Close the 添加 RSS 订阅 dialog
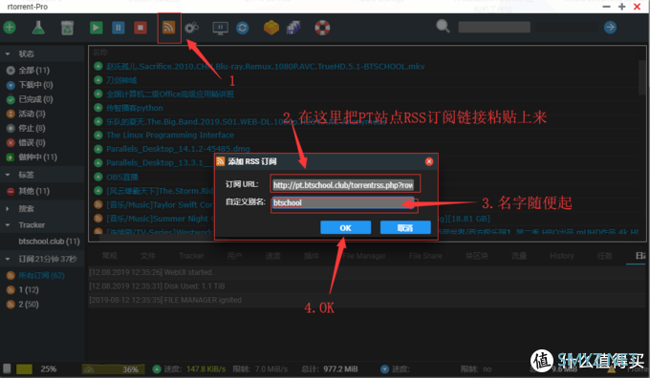Image resolution: width=650 pixels, height=378 pixels. [x=429, y=161]
